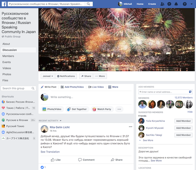
Task: Expand See More in the description
Action: [x=156, y=161]
